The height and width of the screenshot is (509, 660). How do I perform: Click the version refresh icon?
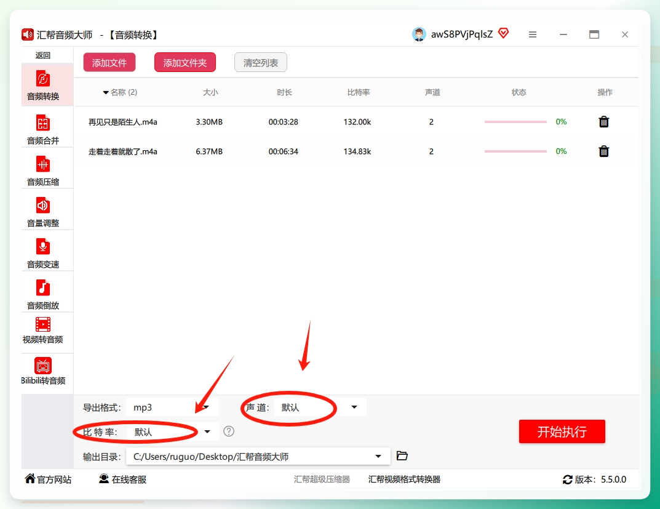click(x=567, y=479)
